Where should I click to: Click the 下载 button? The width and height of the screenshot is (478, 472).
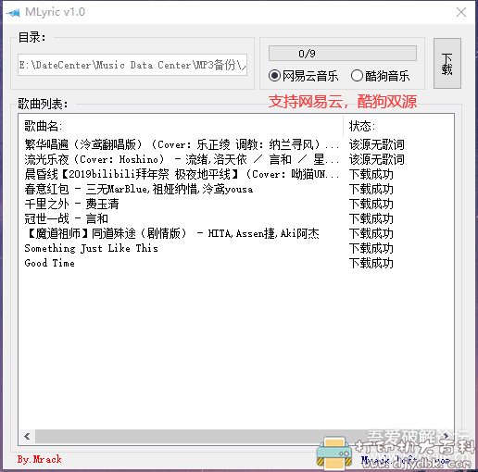click(447, 64)
